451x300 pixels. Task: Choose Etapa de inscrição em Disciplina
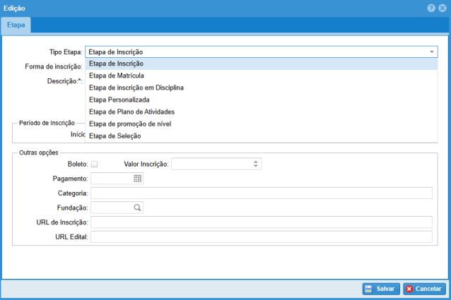pyautogui.click(x=136, y=88)
